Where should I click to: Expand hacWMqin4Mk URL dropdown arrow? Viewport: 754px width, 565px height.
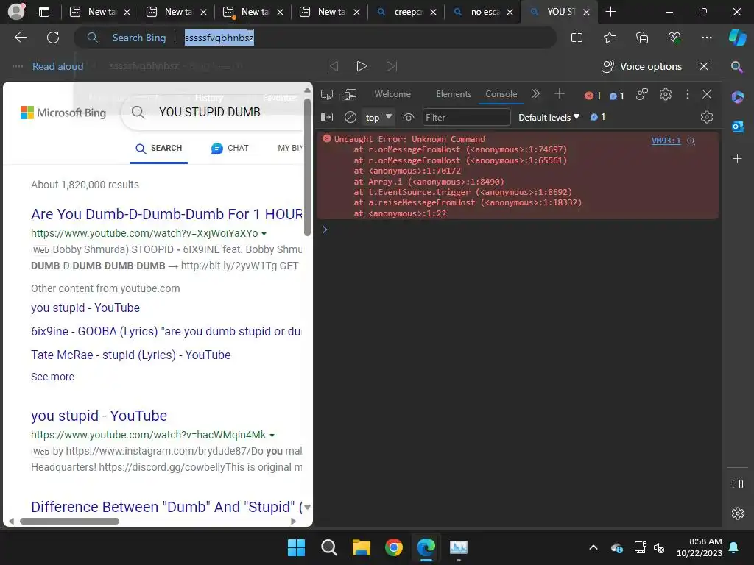pyautogui.click(x=272, y=436)
